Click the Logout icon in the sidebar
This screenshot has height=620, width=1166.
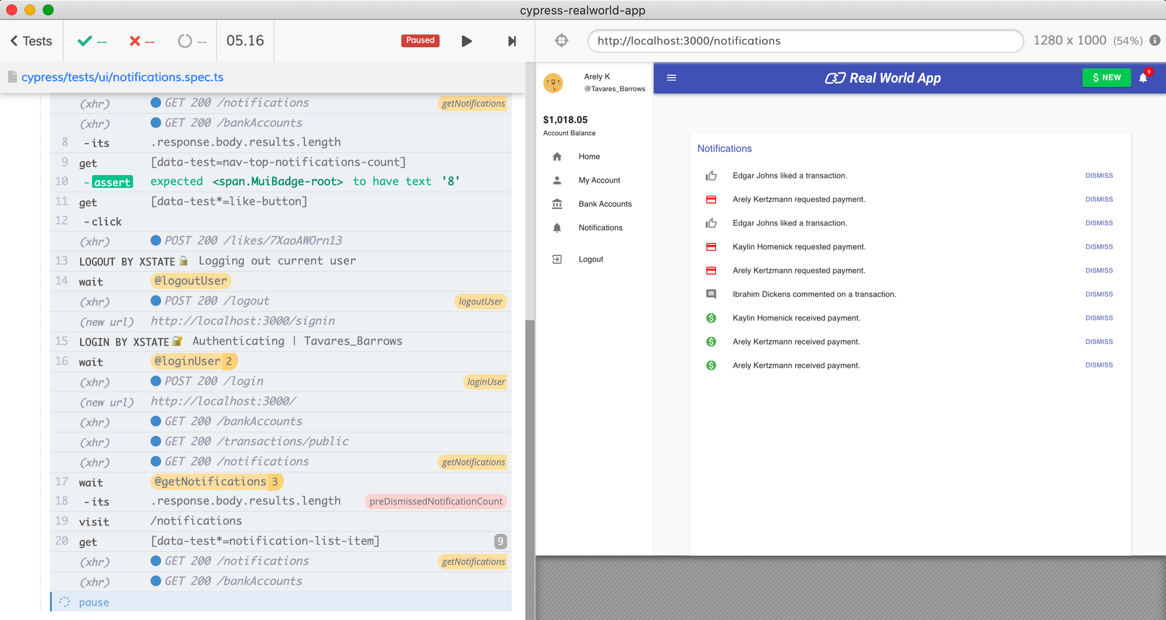(557, 260)
